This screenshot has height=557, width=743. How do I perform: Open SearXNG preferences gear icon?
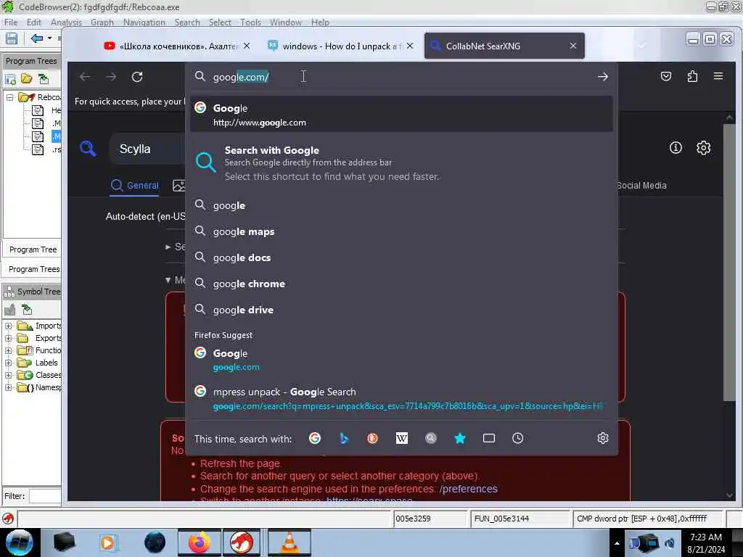pos(703,148)
